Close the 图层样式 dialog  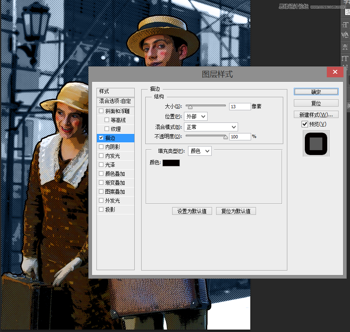point(335,72)
